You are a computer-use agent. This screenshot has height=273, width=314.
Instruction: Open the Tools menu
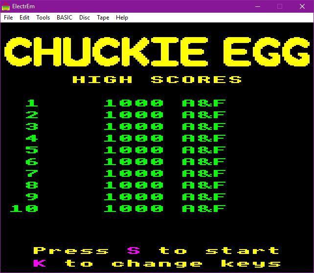point(43,18)
